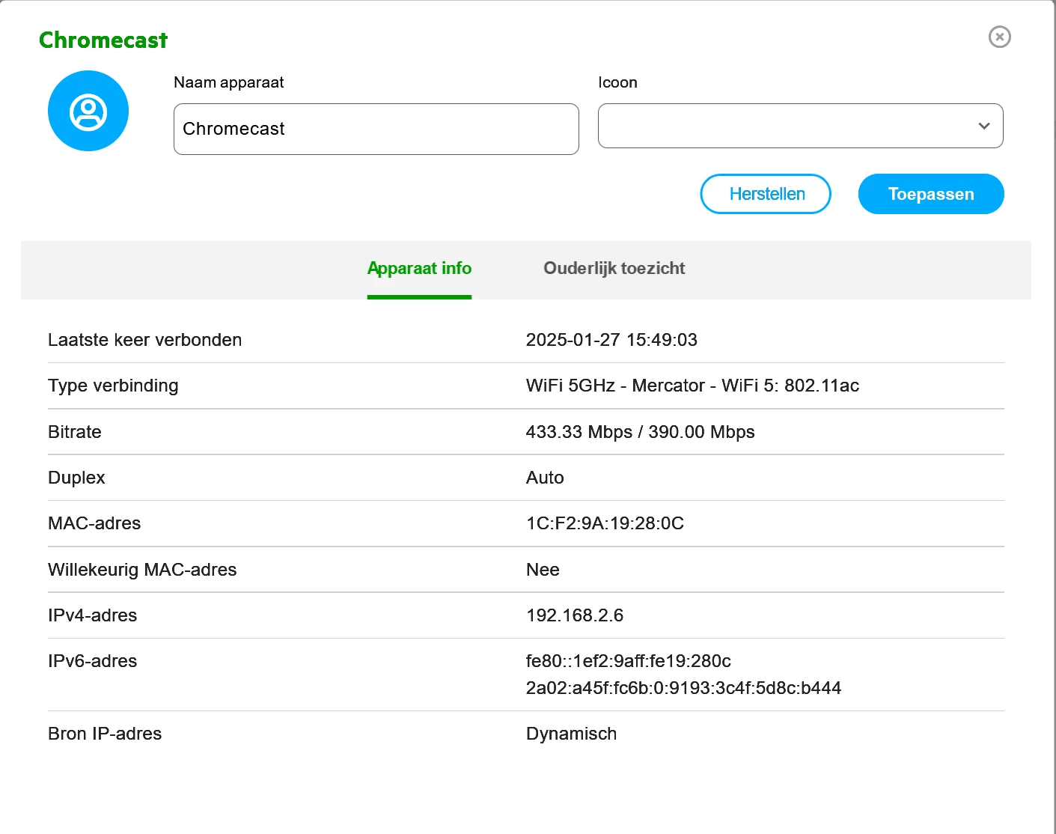The width and height of the screenshot is (1056, 834).
Task: Click the Bitrate label
Action: click(x=74, y=432)
